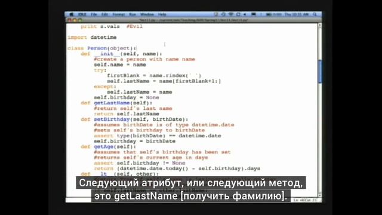Click comment '#sets self's birthday to birthDate'
The width and height of the screenshot is (382, 215).
pos(149,130)
